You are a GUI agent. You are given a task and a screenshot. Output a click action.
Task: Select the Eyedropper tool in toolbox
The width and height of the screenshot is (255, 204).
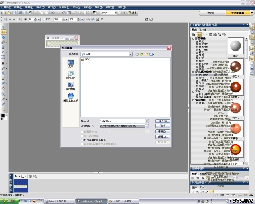[3, 99]
